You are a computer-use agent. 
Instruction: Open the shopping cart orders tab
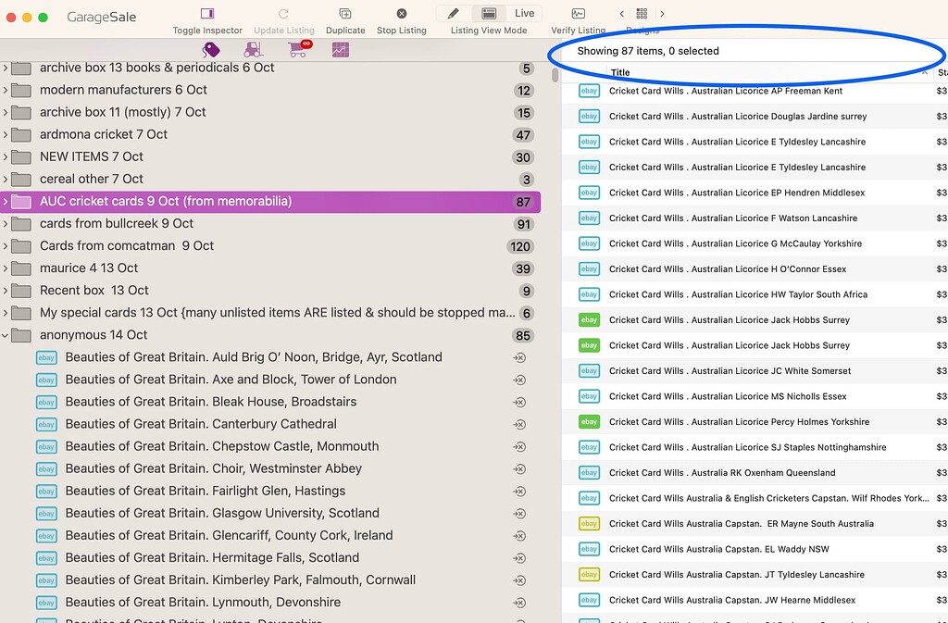click(299, 49)
